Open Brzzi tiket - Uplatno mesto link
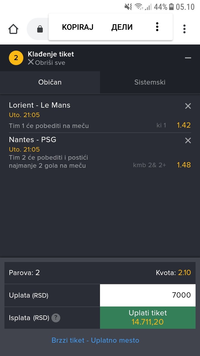 [95, 340]
